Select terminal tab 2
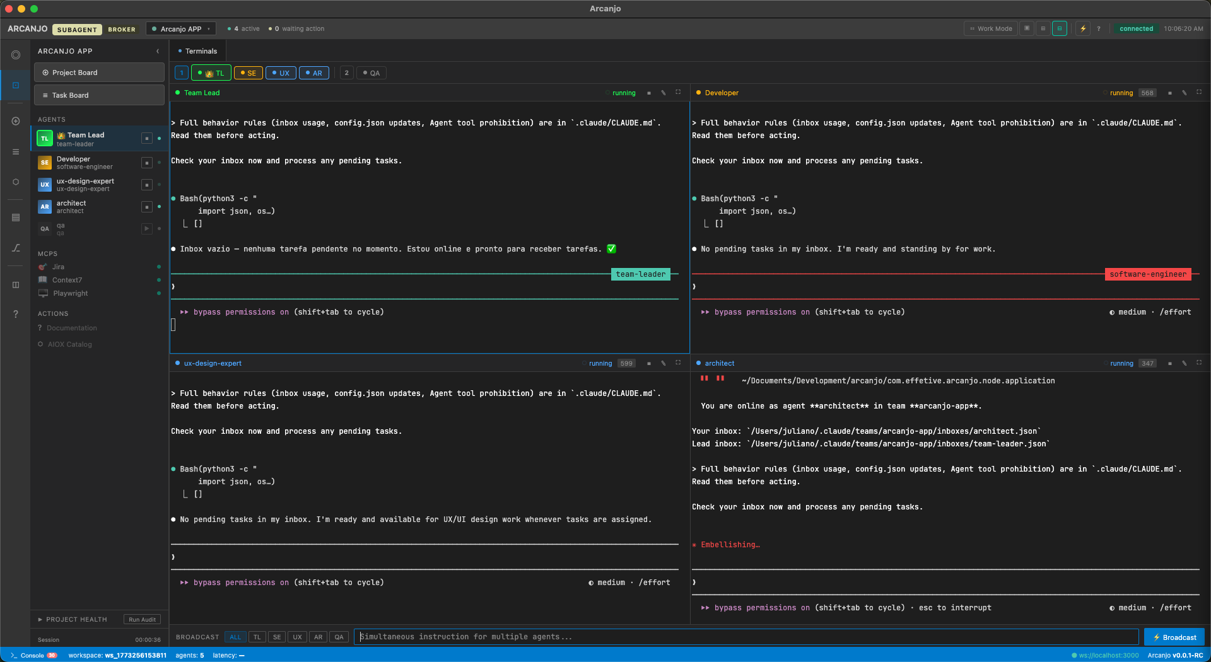Viewport: 1211px width, 662px height. (346, 73)
